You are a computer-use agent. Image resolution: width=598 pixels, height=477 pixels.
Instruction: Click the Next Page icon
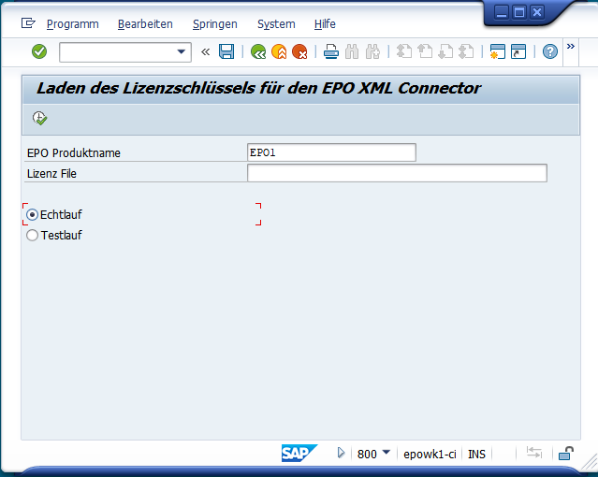pyautogui.click(x=445, y=51)
